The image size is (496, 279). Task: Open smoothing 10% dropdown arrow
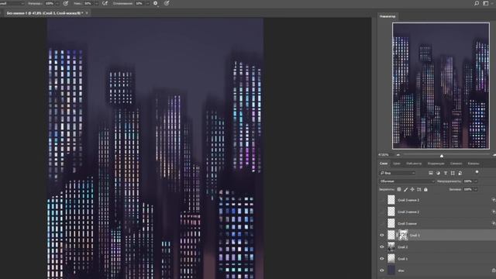[147, 3]
